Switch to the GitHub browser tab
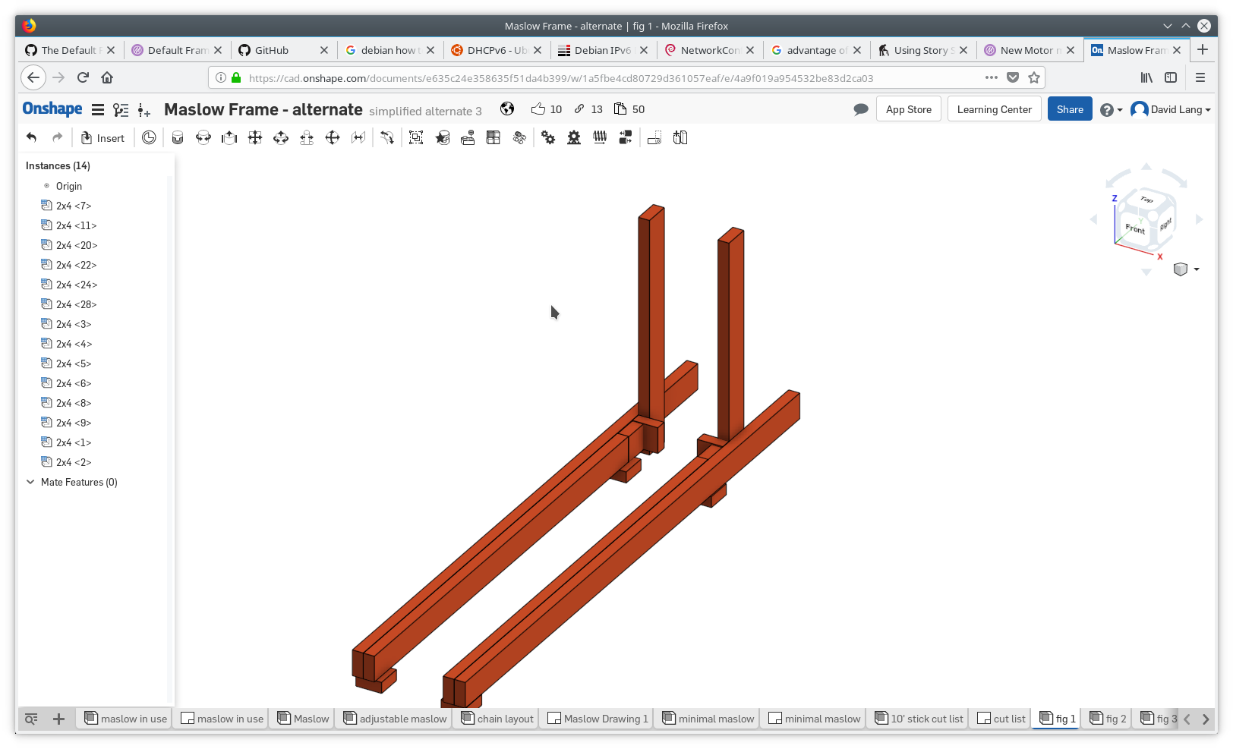The height and width of the screenshot is (749, 1233). coord(282,50)
